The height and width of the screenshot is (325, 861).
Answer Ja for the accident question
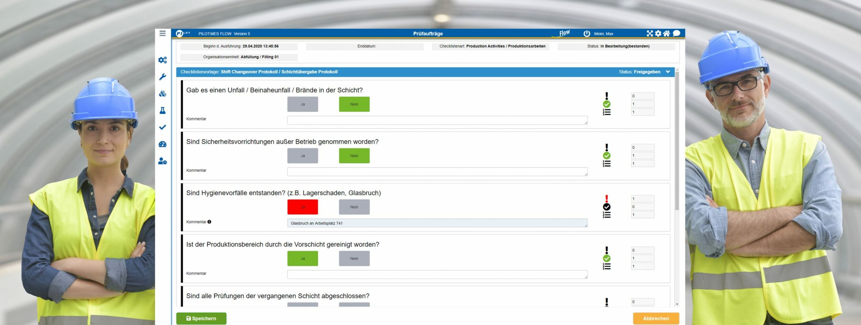pyautogui.click(x=302, y=104)
